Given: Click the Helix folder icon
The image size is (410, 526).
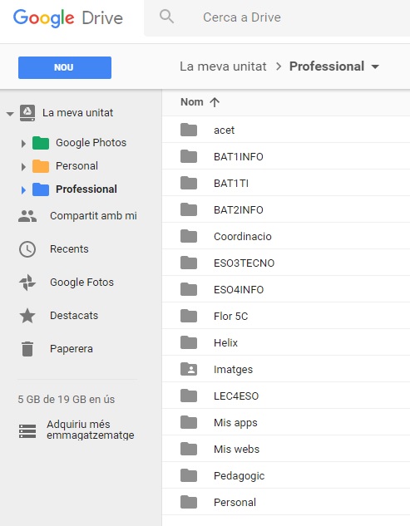Looking at the screenshot, I should 189,342.
